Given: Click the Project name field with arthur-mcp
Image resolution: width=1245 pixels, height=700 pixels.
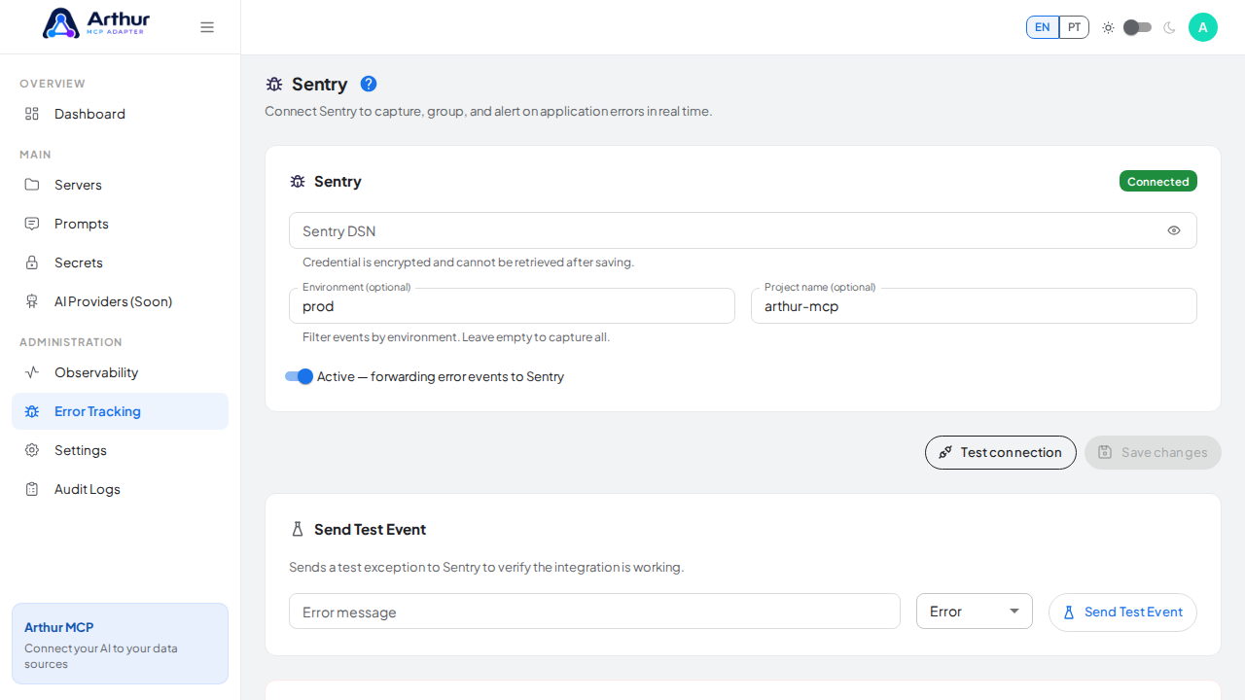Looking at the screenshot, I should 974,306.
